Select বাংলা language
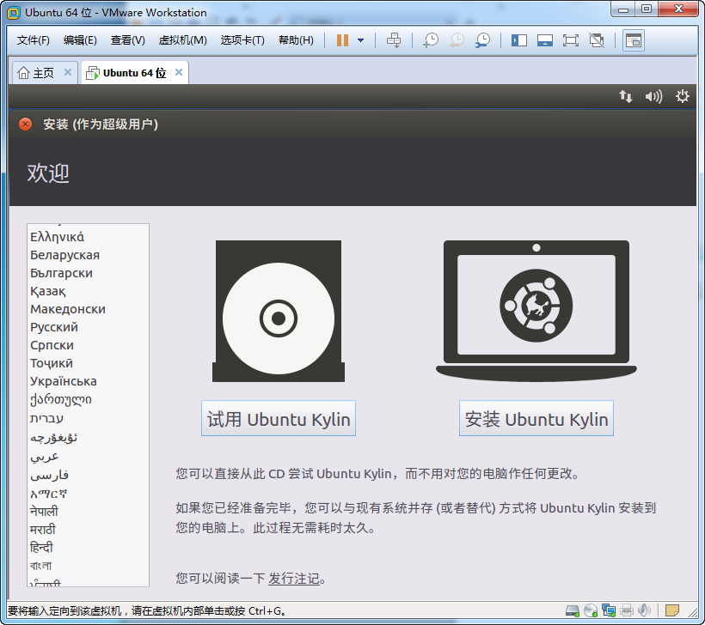 click(40, 566)
